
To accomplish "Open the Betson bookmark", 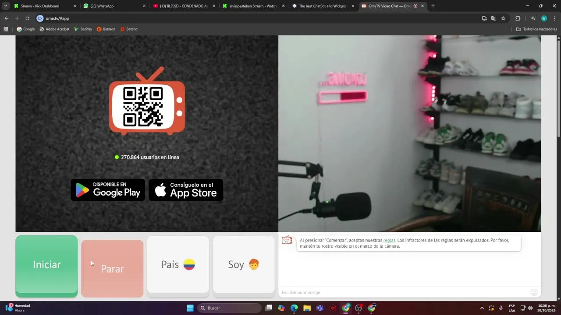I will pos(106,29).
